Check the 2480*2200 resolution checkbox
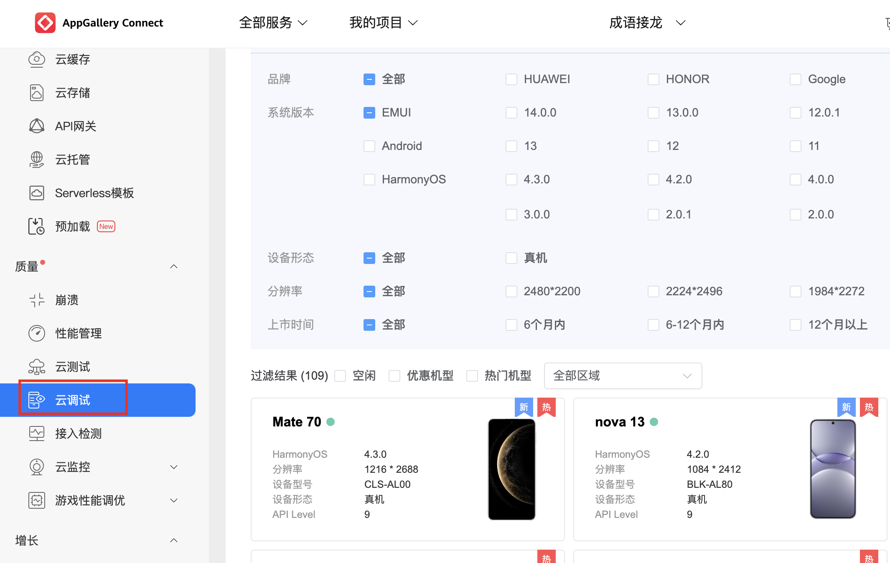This screenshot has width=890, height=563. (x=511, y=292)
